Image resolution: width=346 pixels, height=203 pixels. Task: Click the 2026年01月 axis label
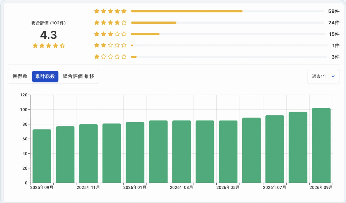pos(135,188)
